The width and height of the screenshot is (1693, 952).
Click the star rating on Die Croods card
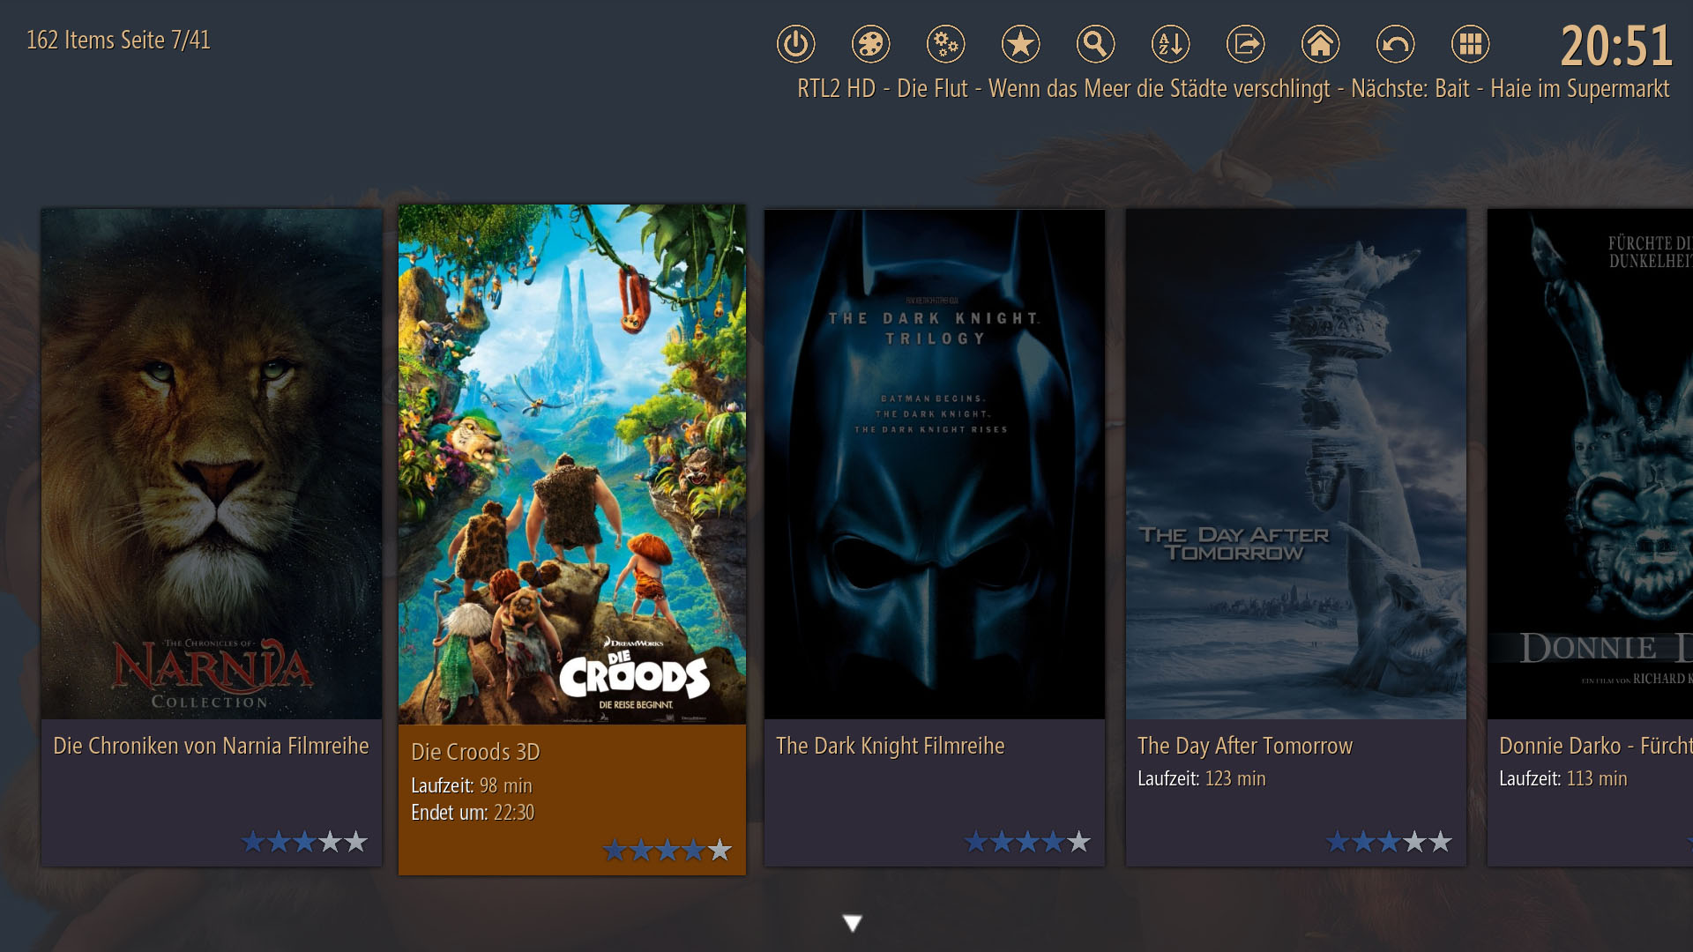pyautogui.click(x=668, y=850)
